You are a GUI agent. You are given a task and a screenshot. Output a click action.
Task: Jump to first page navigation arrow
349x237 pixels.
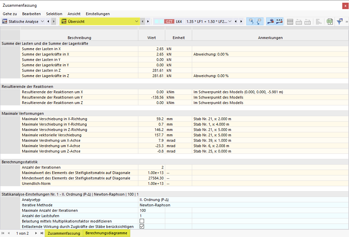coord(3,233)
